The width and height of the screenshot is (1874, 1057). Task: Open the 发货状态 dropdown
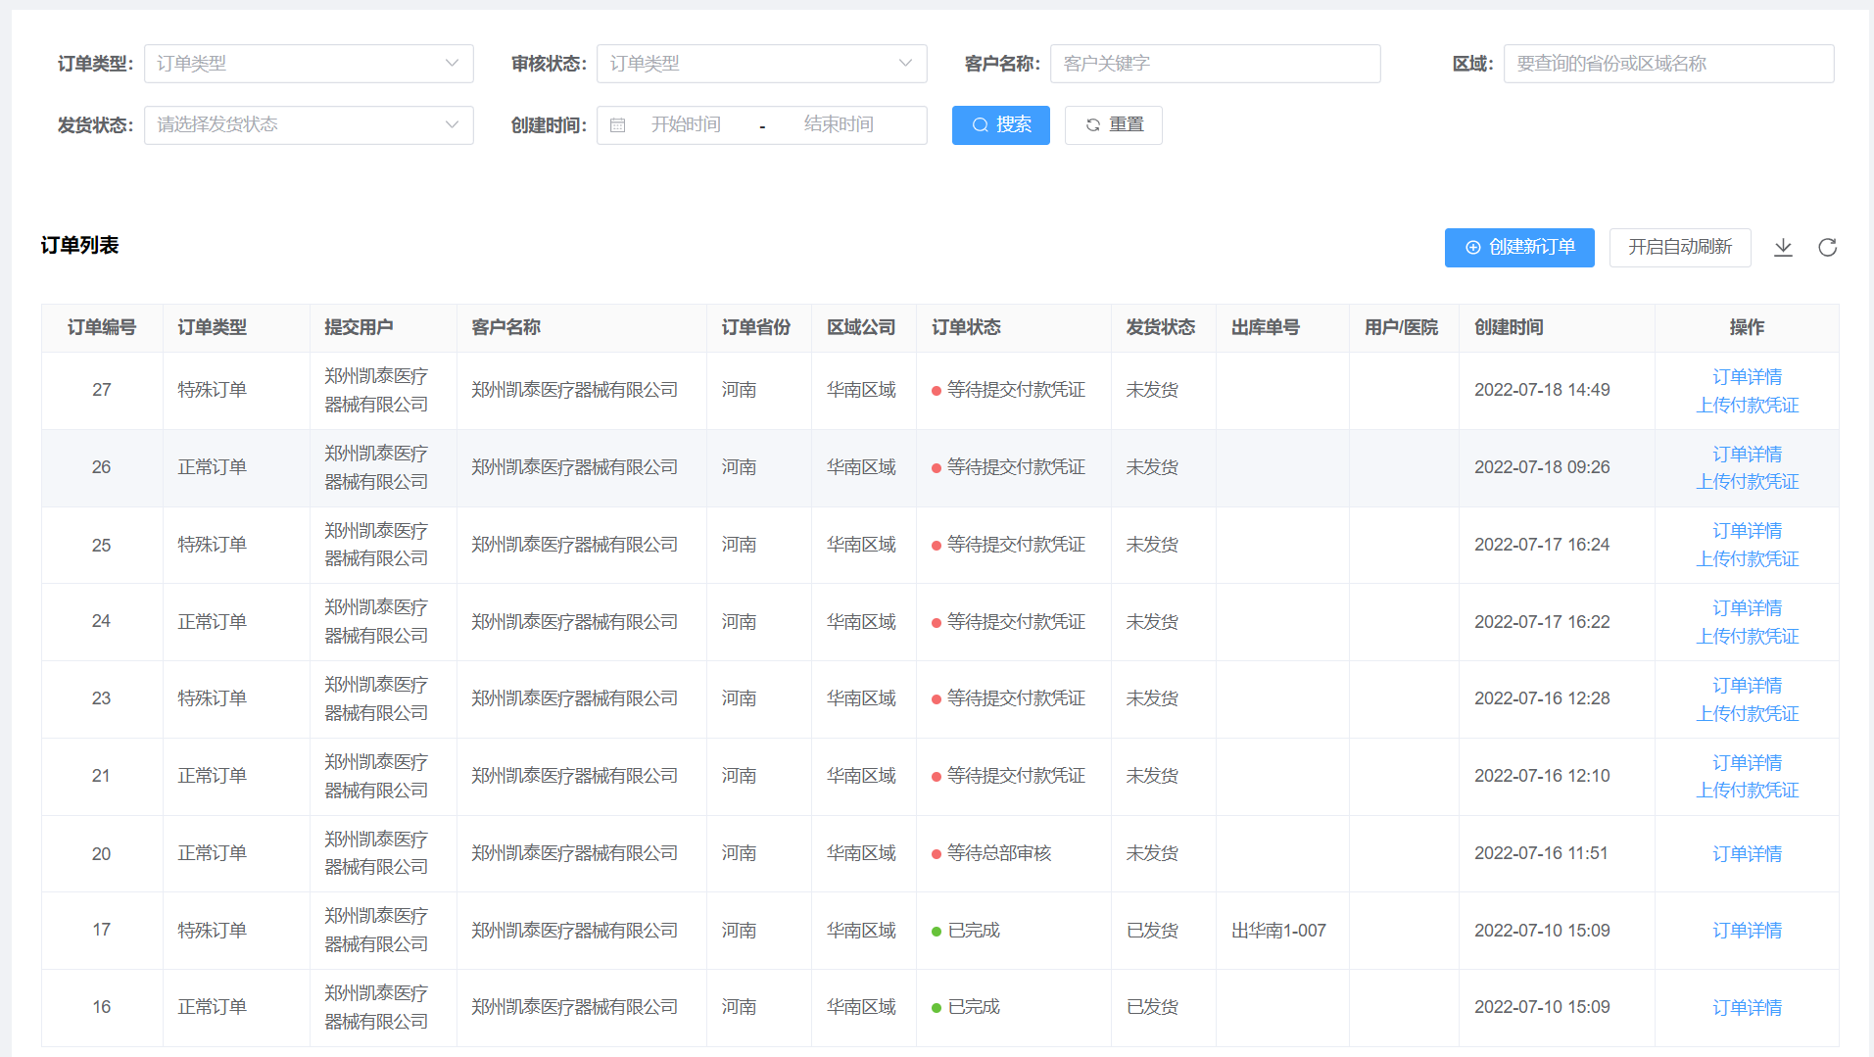(x=309, y=125)
